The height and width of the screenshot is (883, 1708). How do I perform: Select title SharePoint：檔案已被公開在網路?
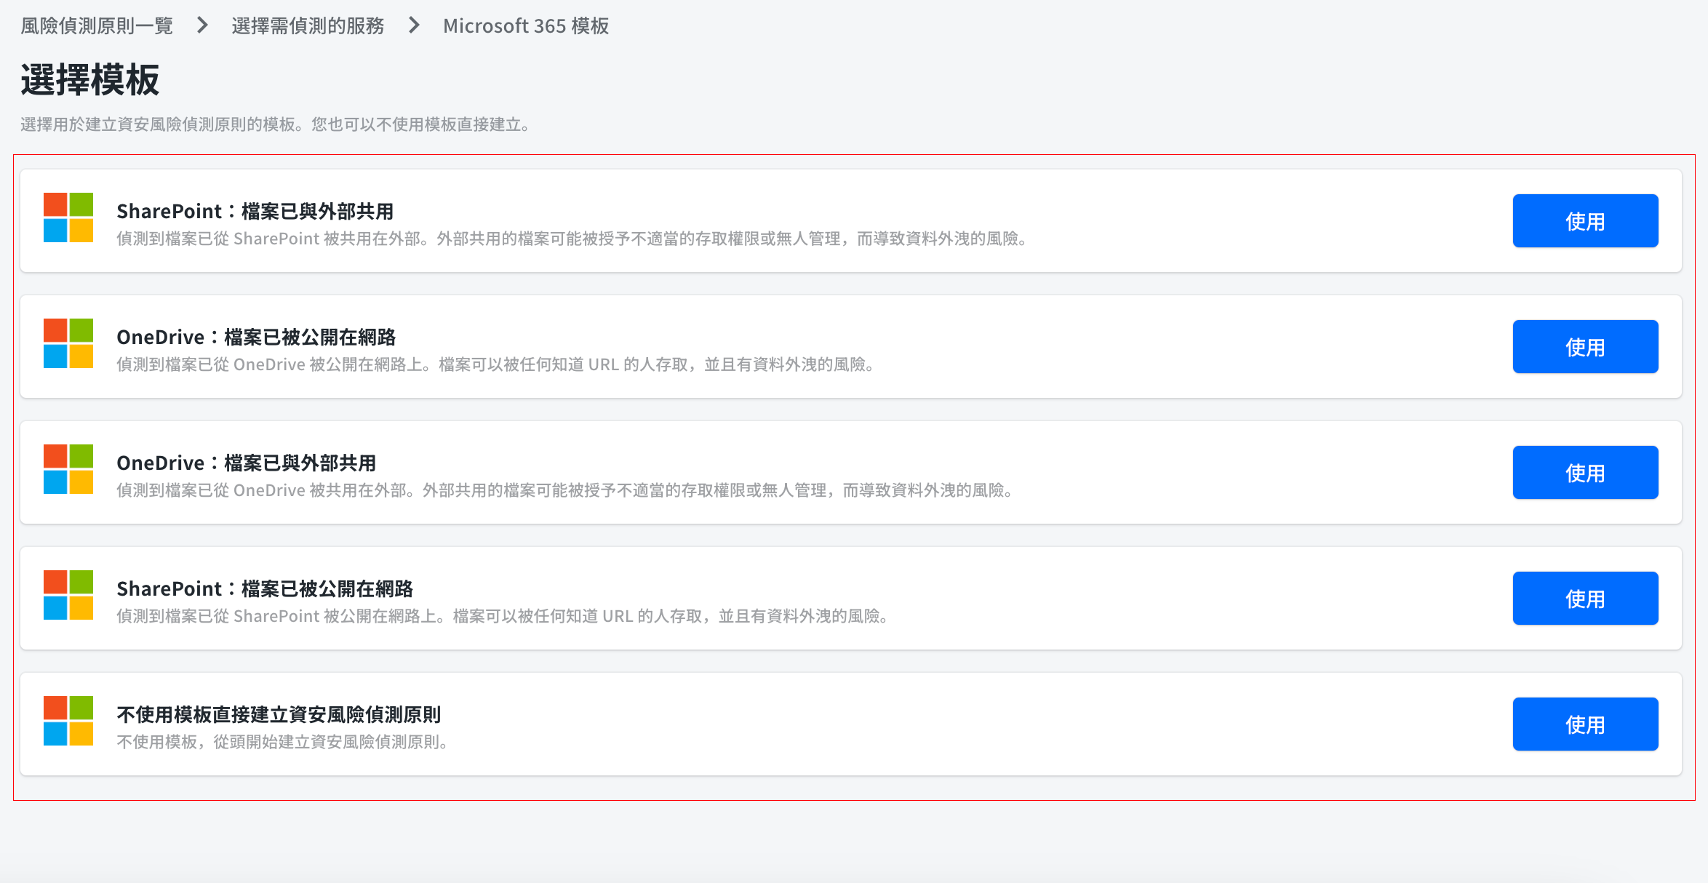coord(265,588)
